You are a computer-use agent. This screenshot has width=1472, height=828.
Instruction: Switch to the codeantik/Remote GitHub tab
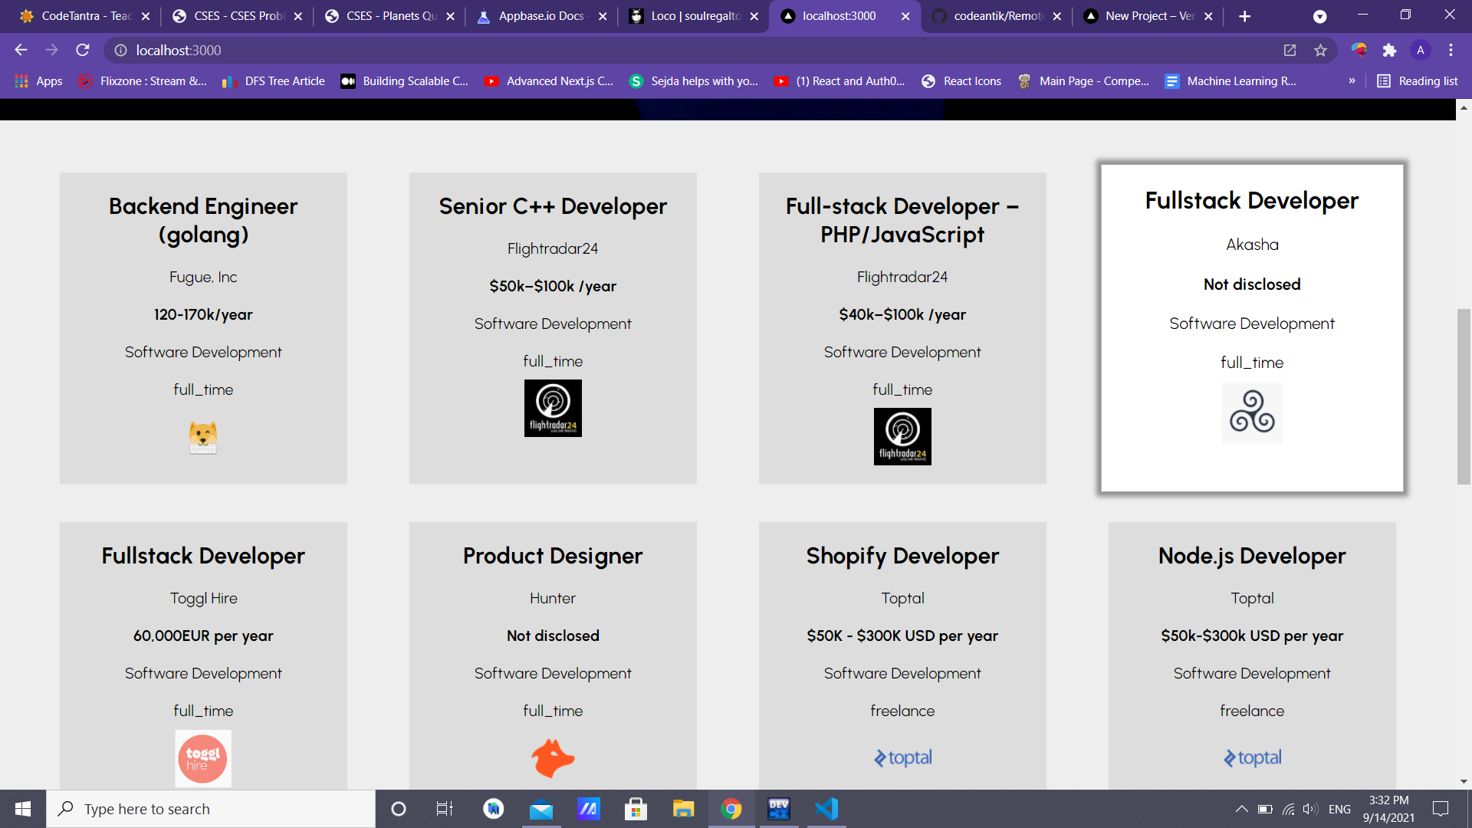(997, 16)
